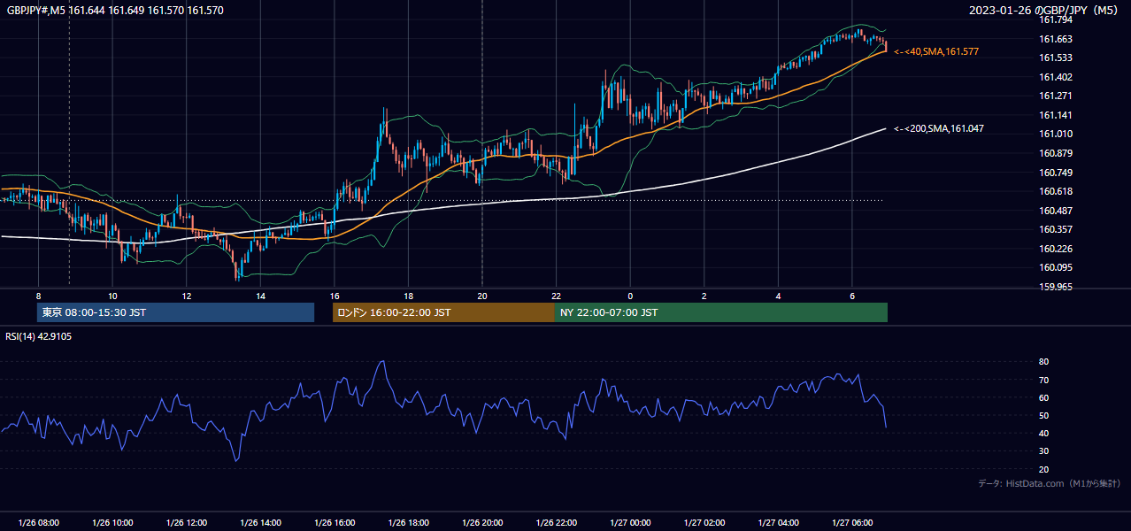
Task: Click price axis label 160.226
Action: pos(1055,249)
